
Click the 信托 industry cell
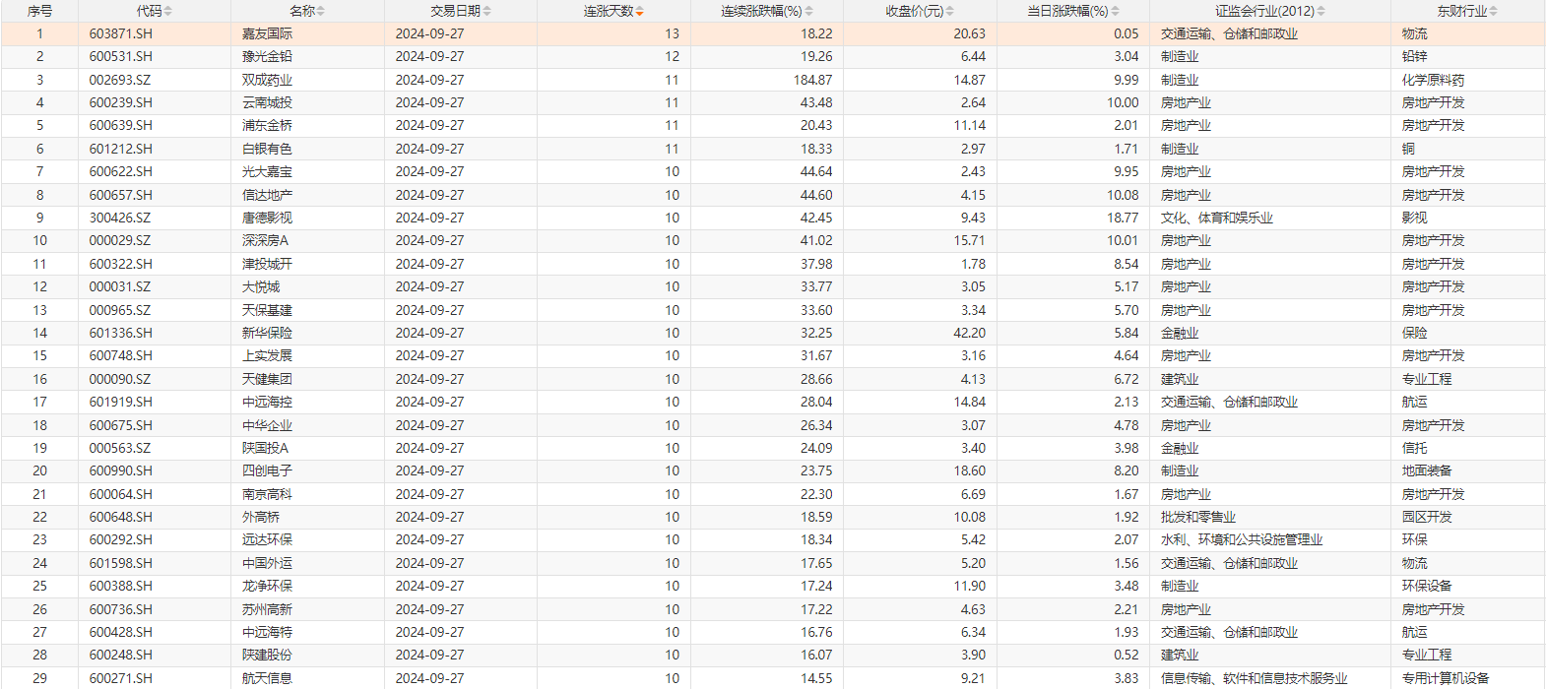coord(1414,448)
